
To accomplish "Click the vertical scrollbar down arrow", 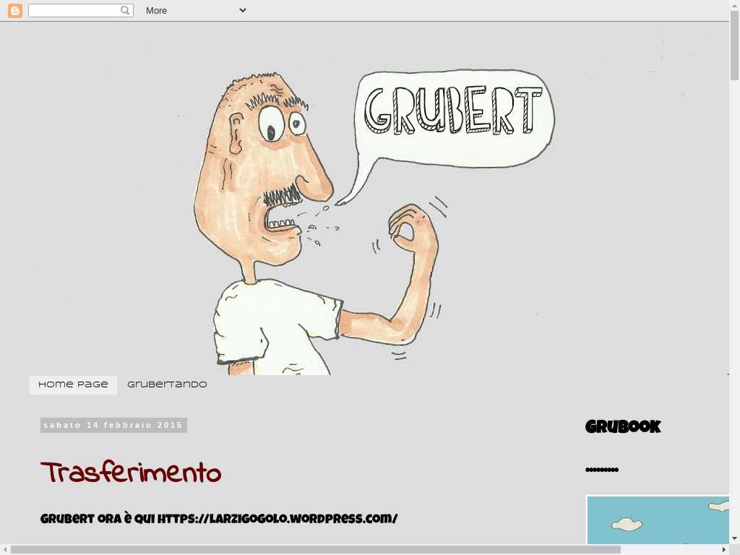I will point(734,538).
